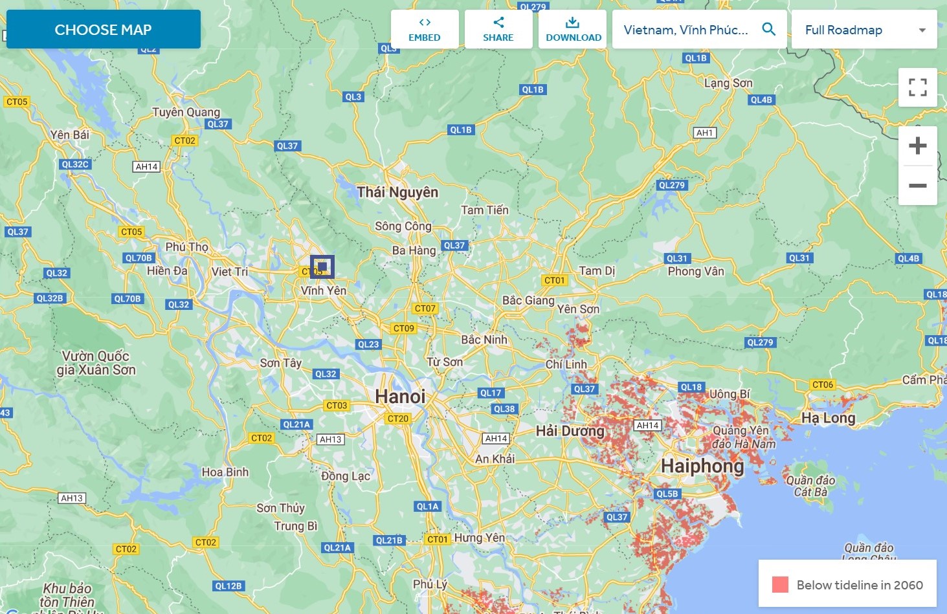Click the Lạng Sơn label
Viewport: 947px width, 614px height.
pos(728,83)
